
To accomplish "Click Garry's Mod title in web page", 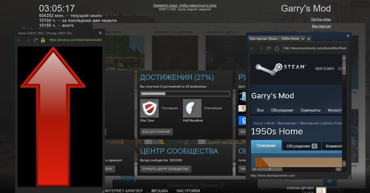I will point(273,96).
